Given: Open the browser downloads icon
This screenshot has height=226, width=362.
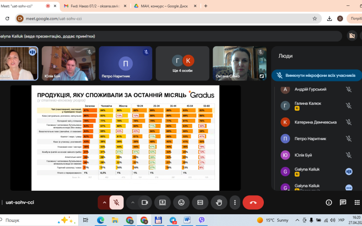Looking at the screenshot, I should (x=329, y=19).
